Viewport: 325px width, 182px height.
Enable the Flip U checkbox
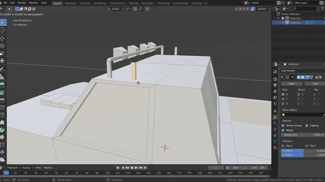283,146
